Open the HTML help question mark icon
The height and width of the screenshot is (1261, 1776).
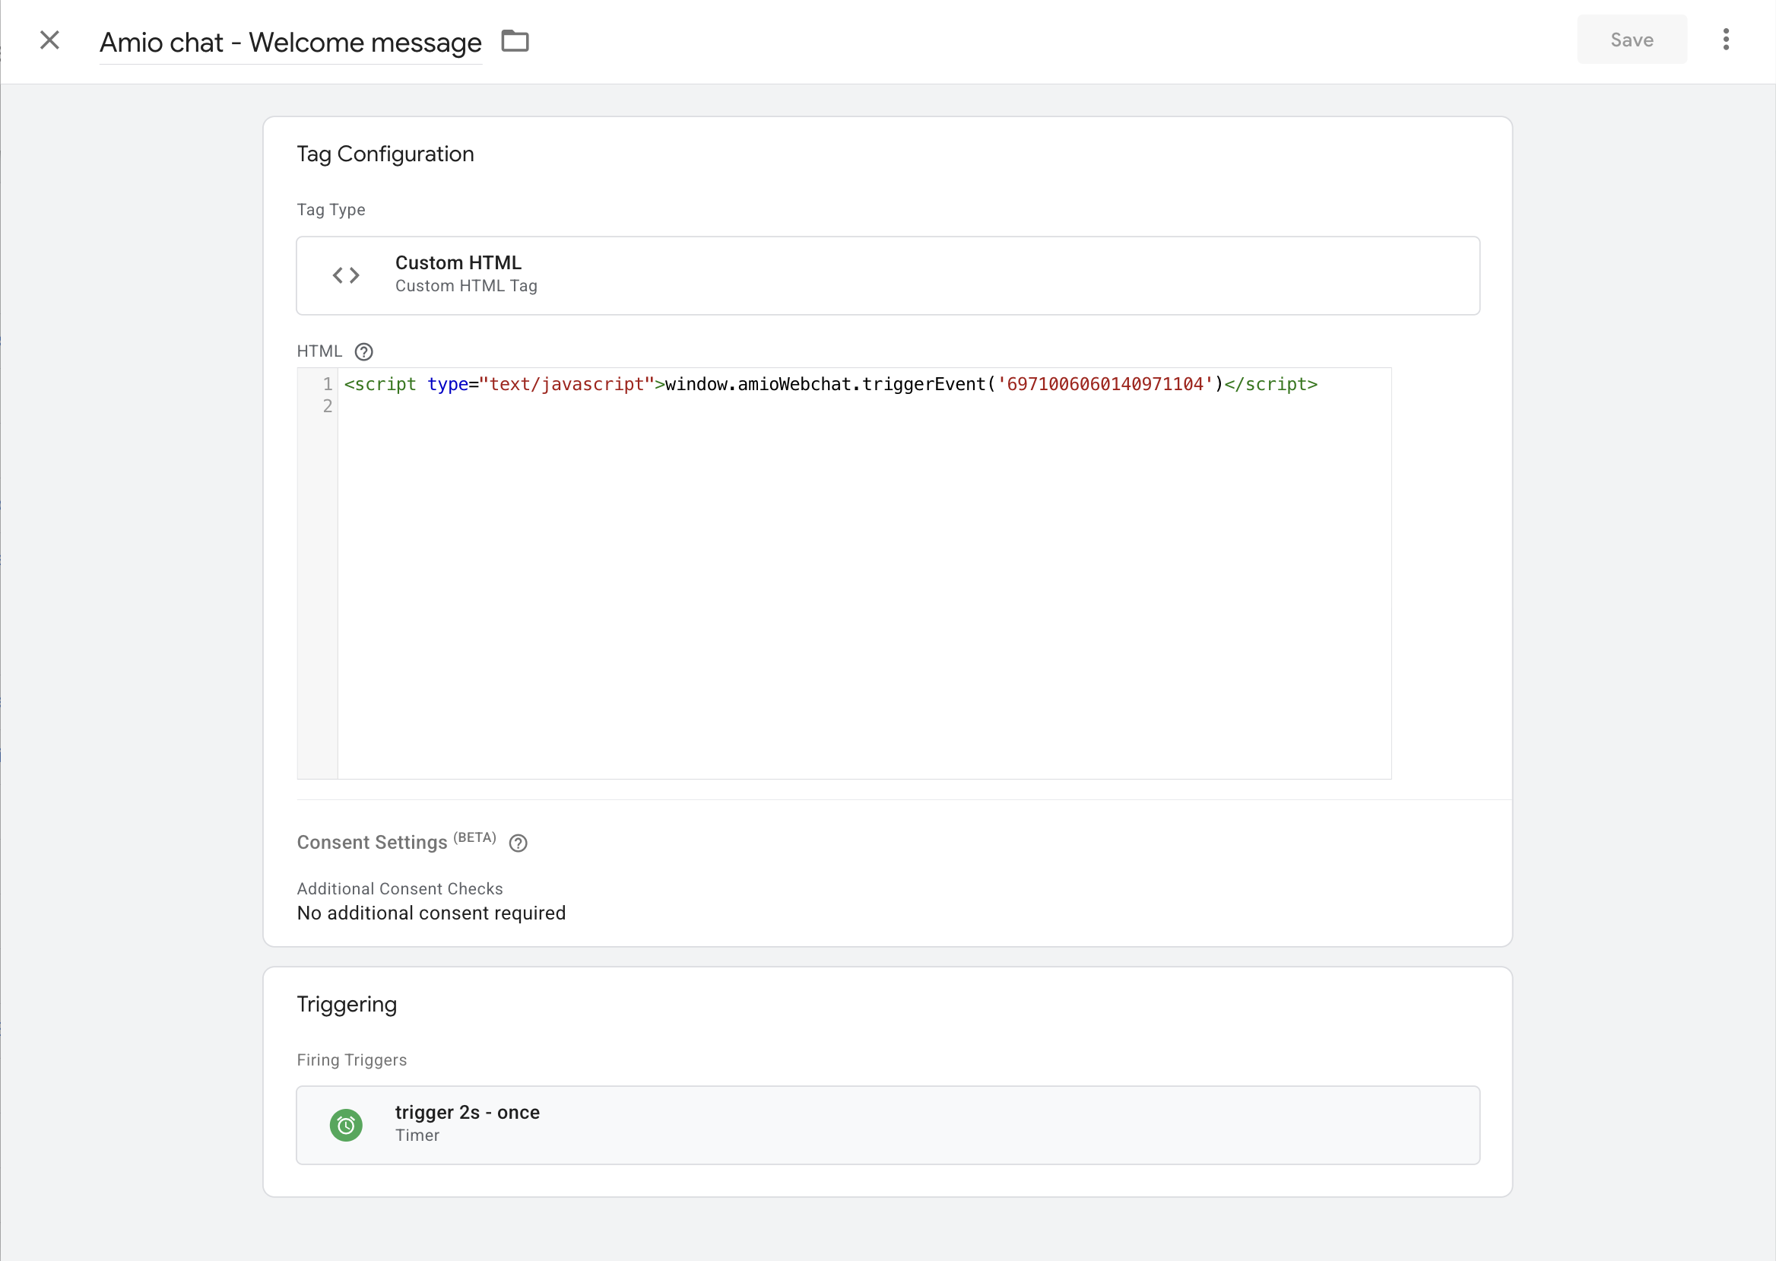point(363,351)
